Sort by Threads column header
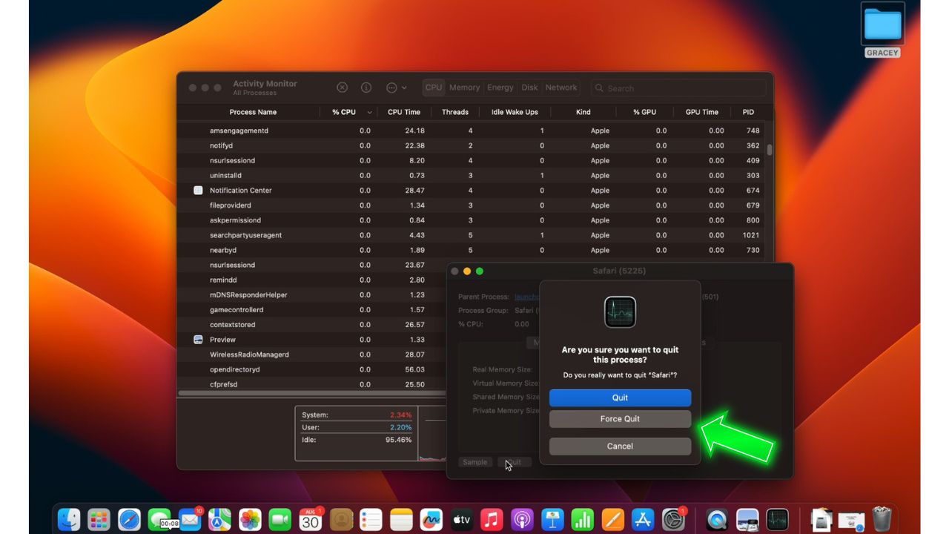The height and width of the screenshot is (534, 949). (x=455, y=112)
